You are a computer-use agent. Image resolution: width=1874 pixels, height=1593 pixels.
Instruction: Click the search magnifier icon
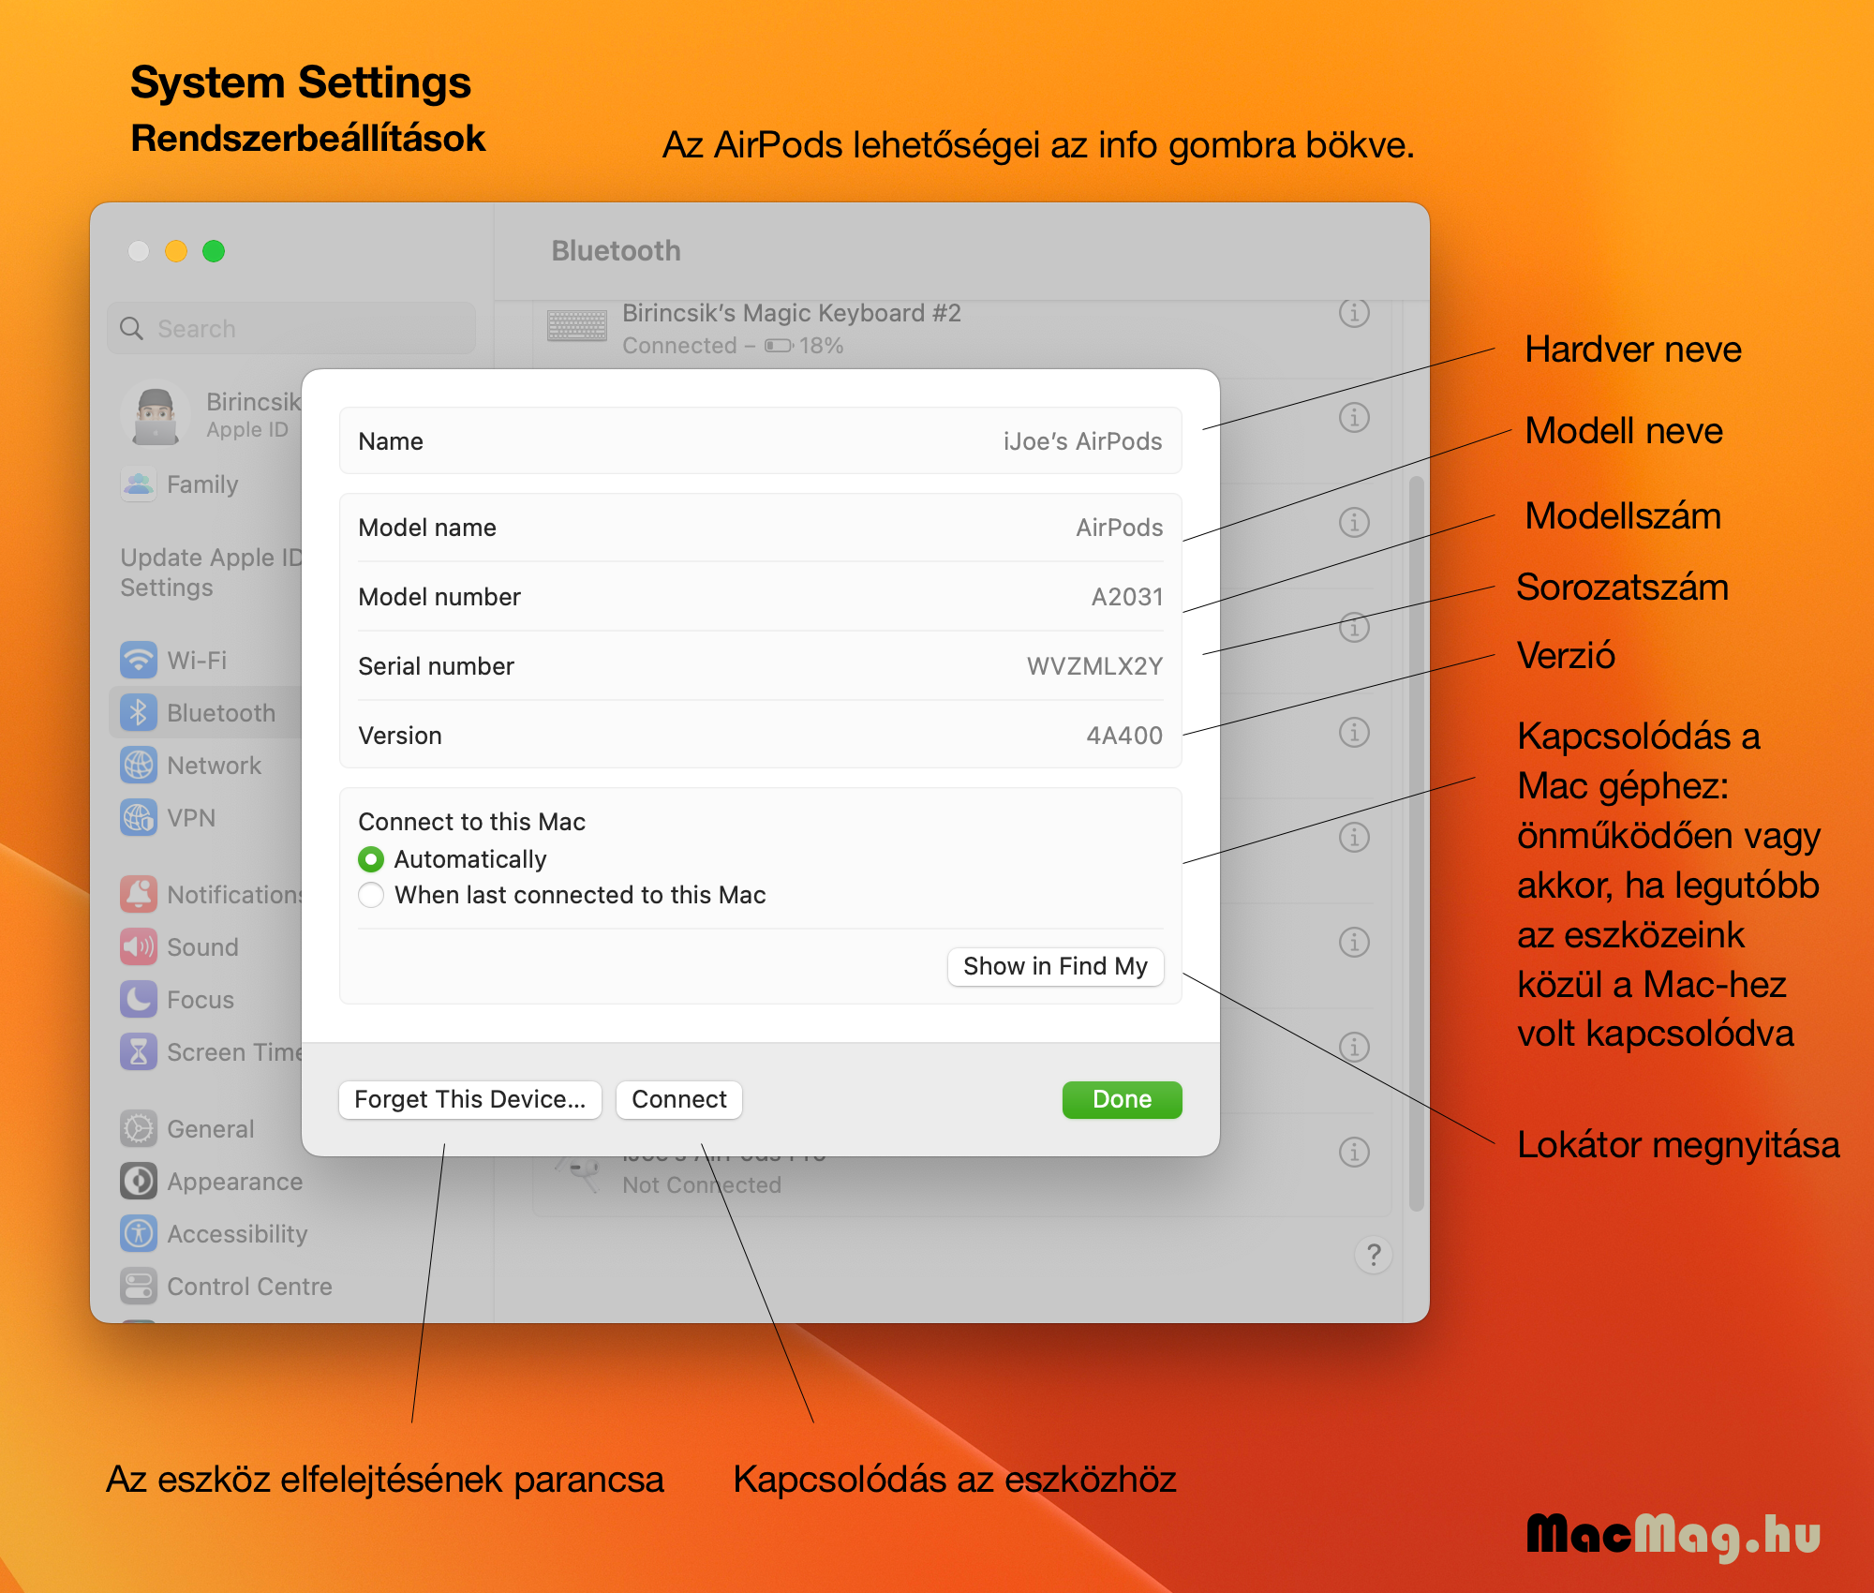pyautogui.click(x=132, y=328)
